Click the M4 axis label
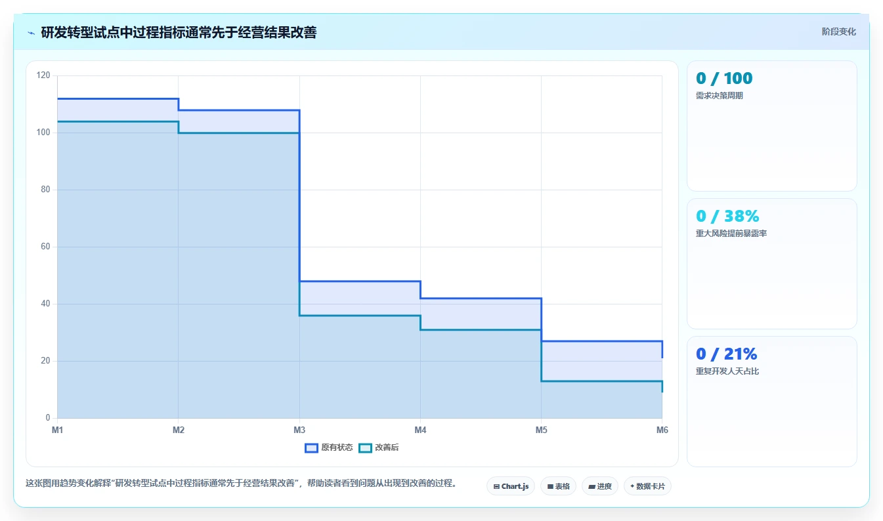This screenshot has width=883, height=521. pyautogui.click(x=420, y=430)
